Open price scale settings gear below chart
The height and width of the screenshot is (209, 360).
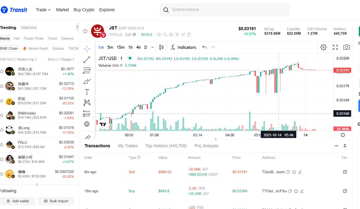(x=343, y=135)
